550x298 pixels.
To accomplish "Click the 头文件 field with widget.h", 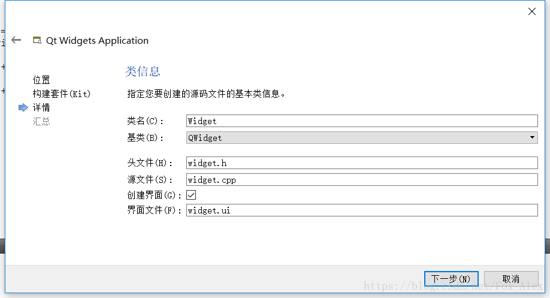I will [x=362, y=163].
